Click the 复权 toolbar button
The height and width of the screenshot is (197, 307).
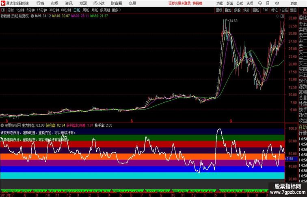(x=219, y=10)
